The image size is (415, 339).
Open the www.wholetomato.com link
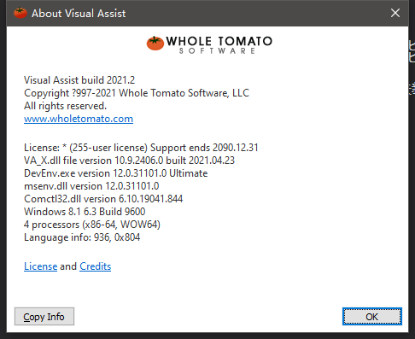79,119
